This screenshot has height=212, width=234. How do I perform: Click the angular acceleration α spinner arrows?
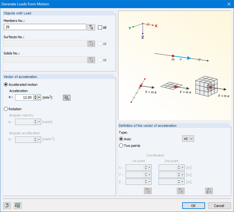pyautogui.click(x=35, y=140)
